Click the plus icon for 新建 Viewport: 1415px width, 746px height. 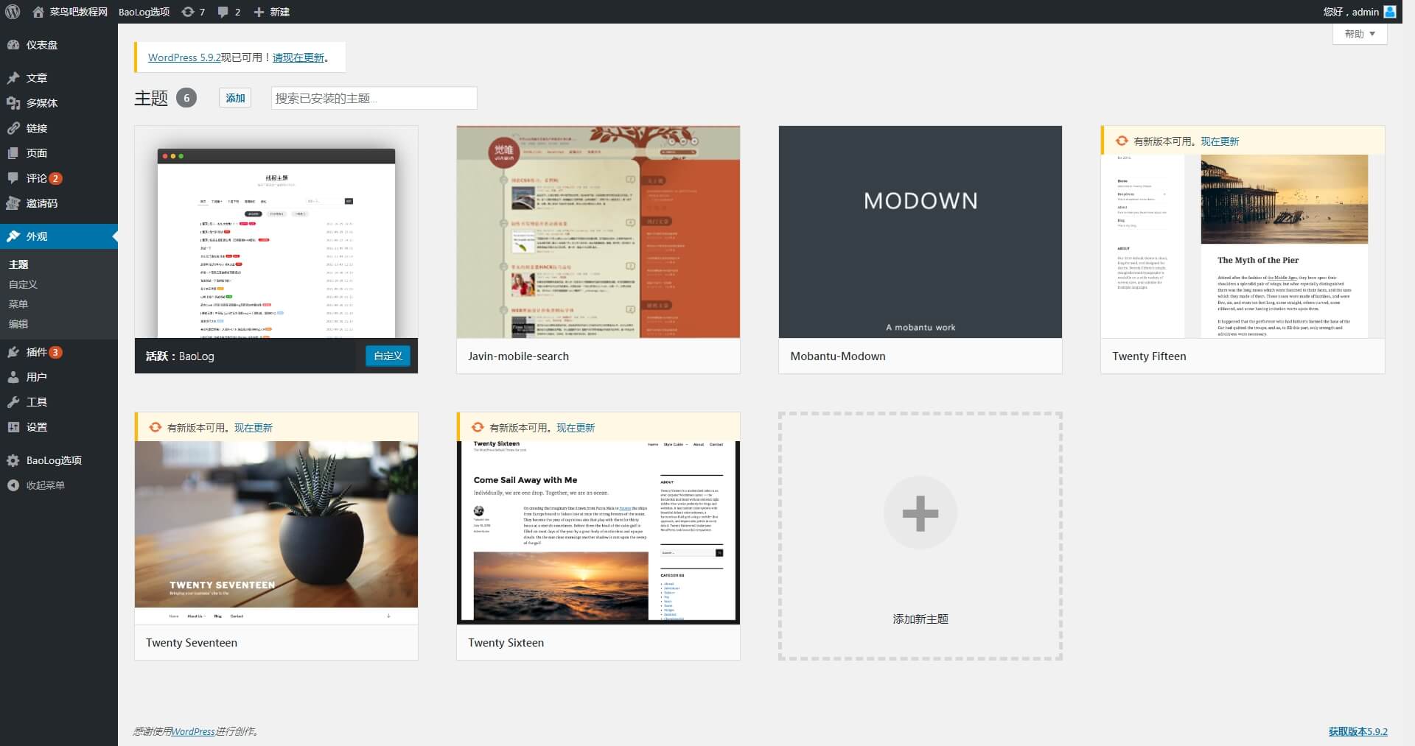pyautogui.click(x=259, y=12)
